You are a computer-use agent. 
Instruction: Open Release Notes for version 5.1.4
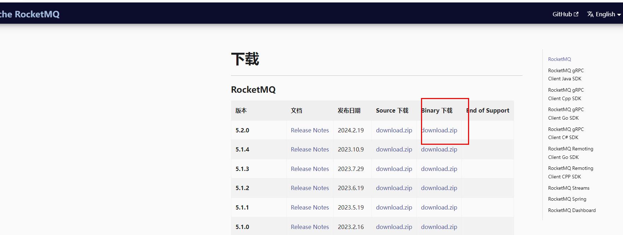pos(310,149)
